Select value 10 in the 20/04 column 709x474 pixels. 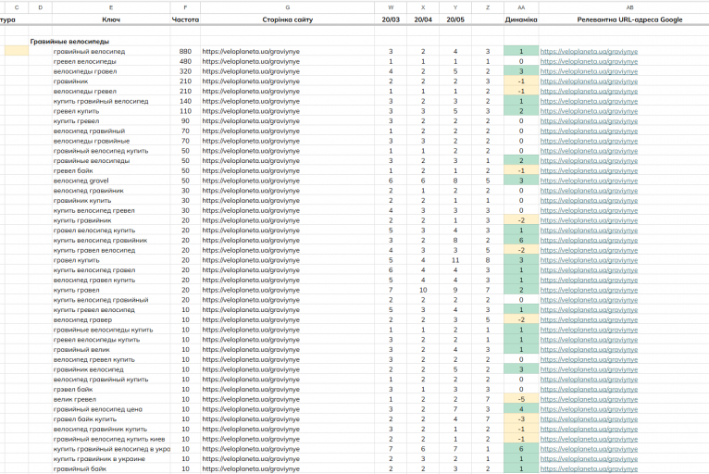click(423, 290)
